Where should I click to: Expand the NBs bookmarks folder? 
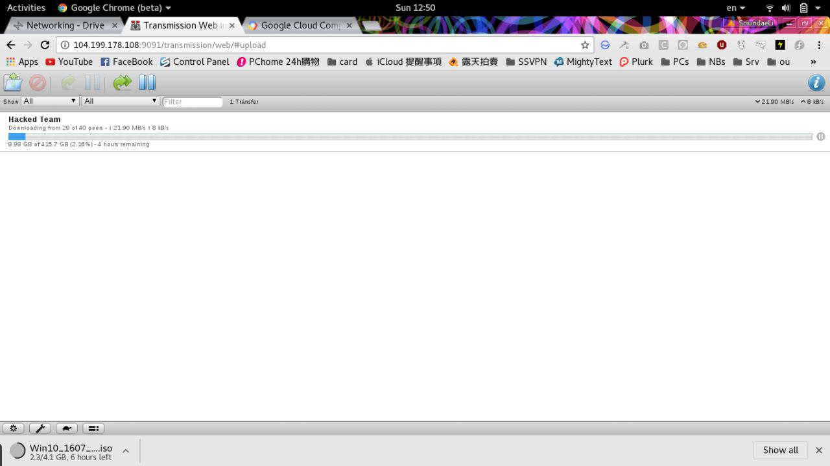tap(711, 62)
